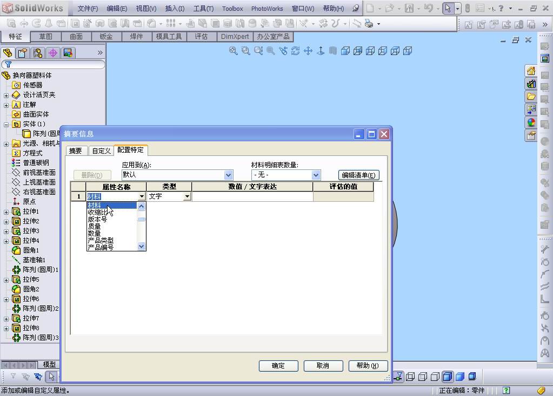Select the Pan view icon
The image size is (553, 396).
coord(308,51)
